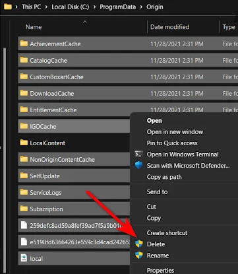Select the LocalContent folder name
This screenshot has height=274, width=238.
[47, 143]
